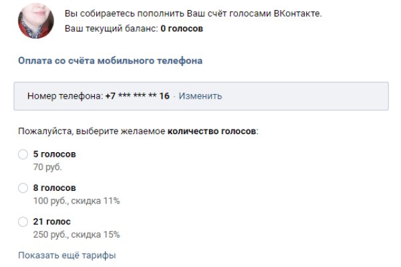Click the user profile avatar
Screen dimensions: 401x267
coord(35,19)
